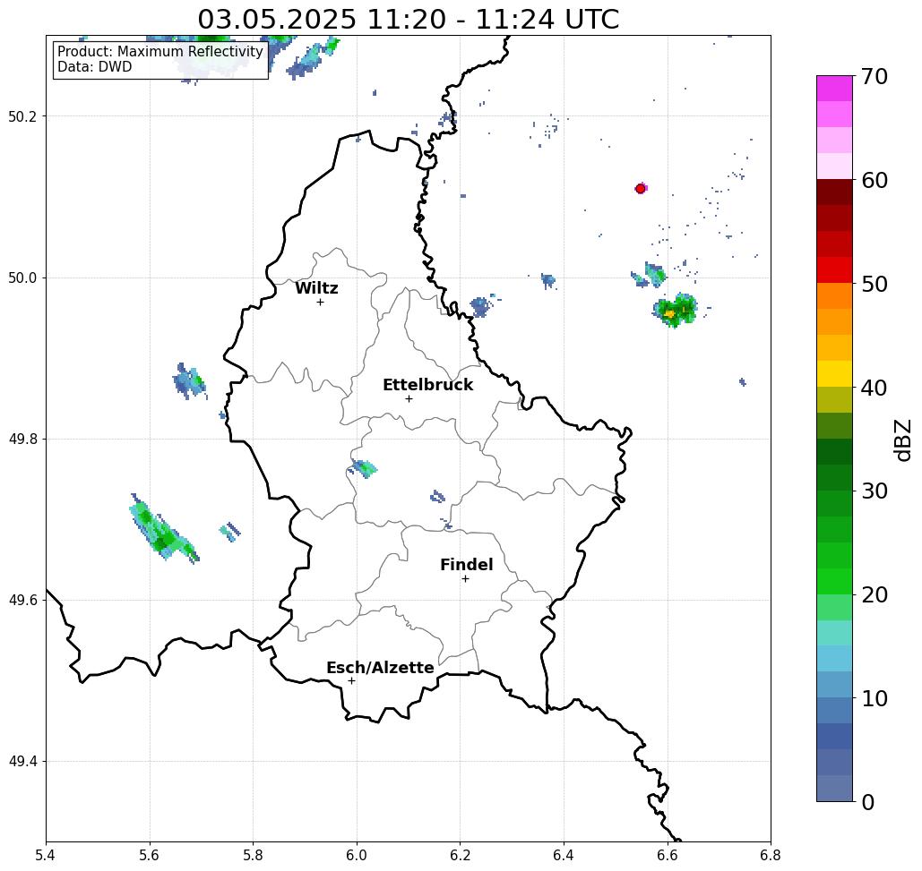Viewport: 922px width, 871px height.
Task: Click the colorbar tick label 60
Action: pos(875,180)
